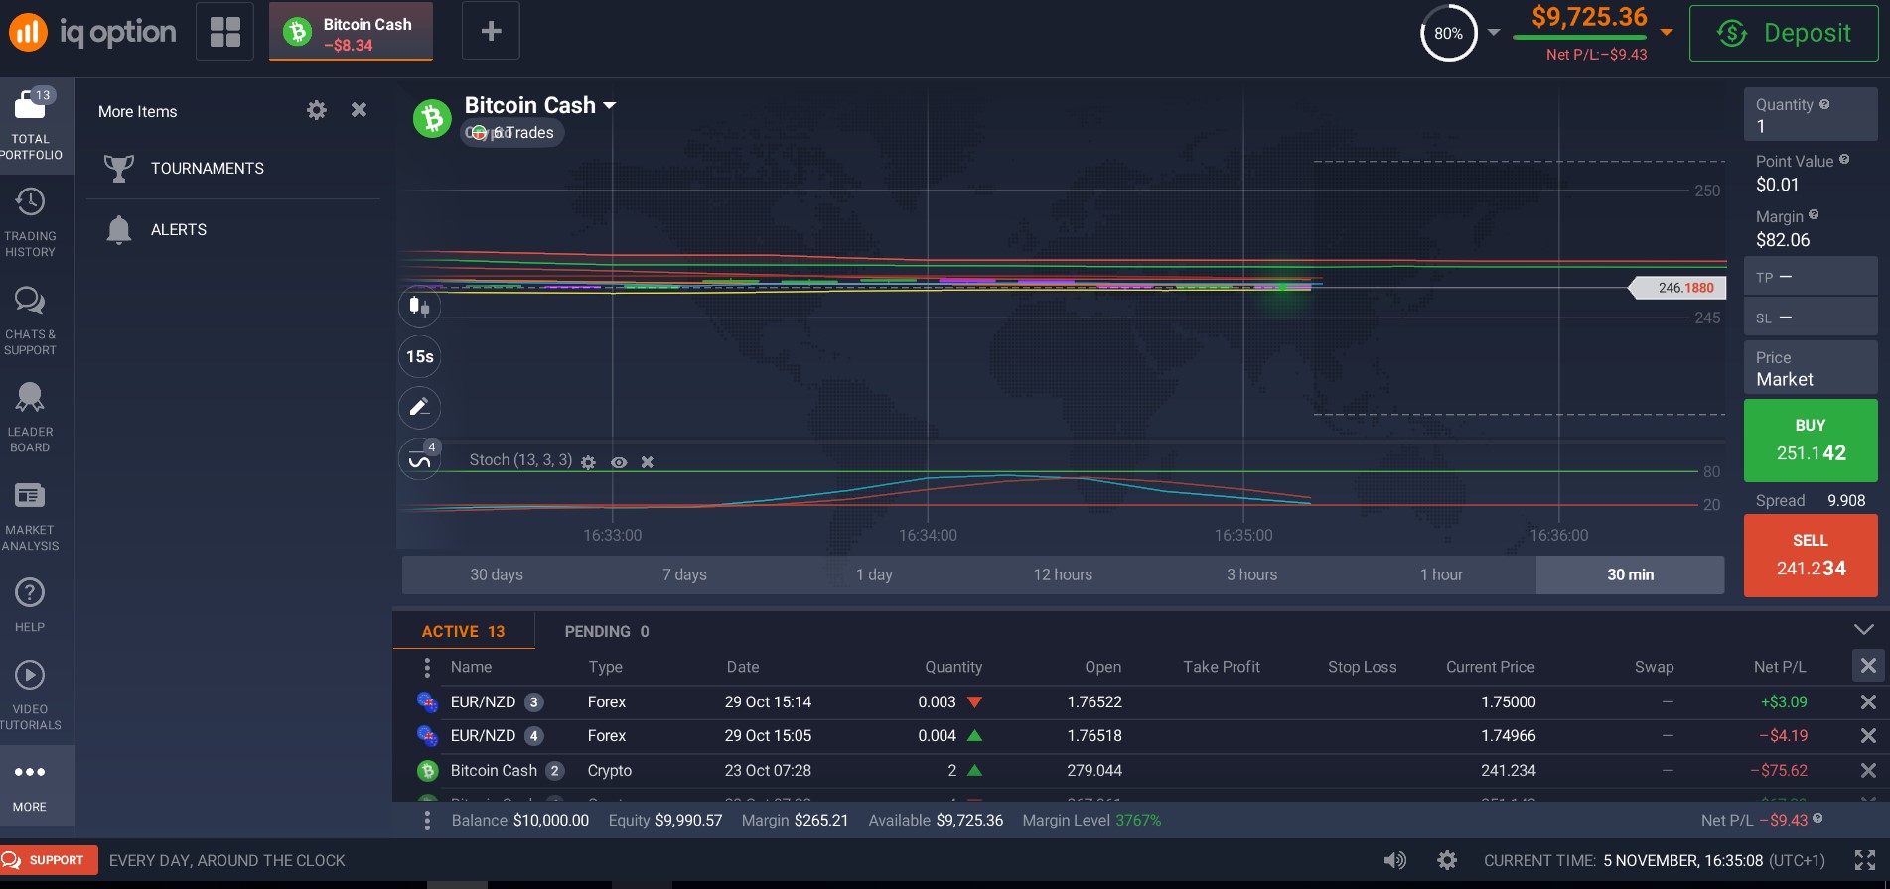Remove the Stoch indicator

point(648,462)
